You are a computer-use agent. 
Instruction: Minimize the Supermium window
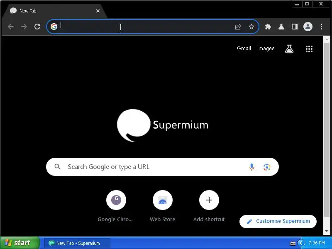pos(297,4)
